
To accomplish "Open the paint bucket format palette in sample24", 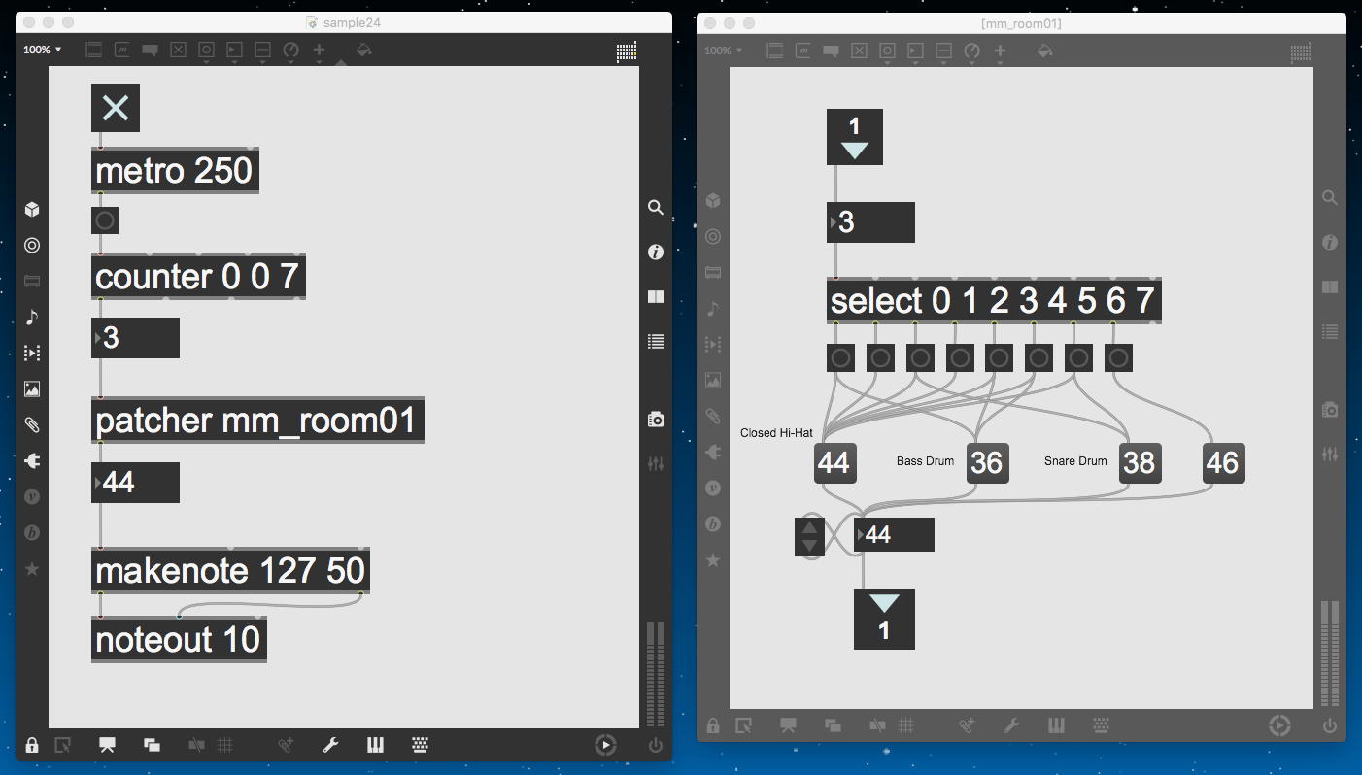I will coord(363,50).
